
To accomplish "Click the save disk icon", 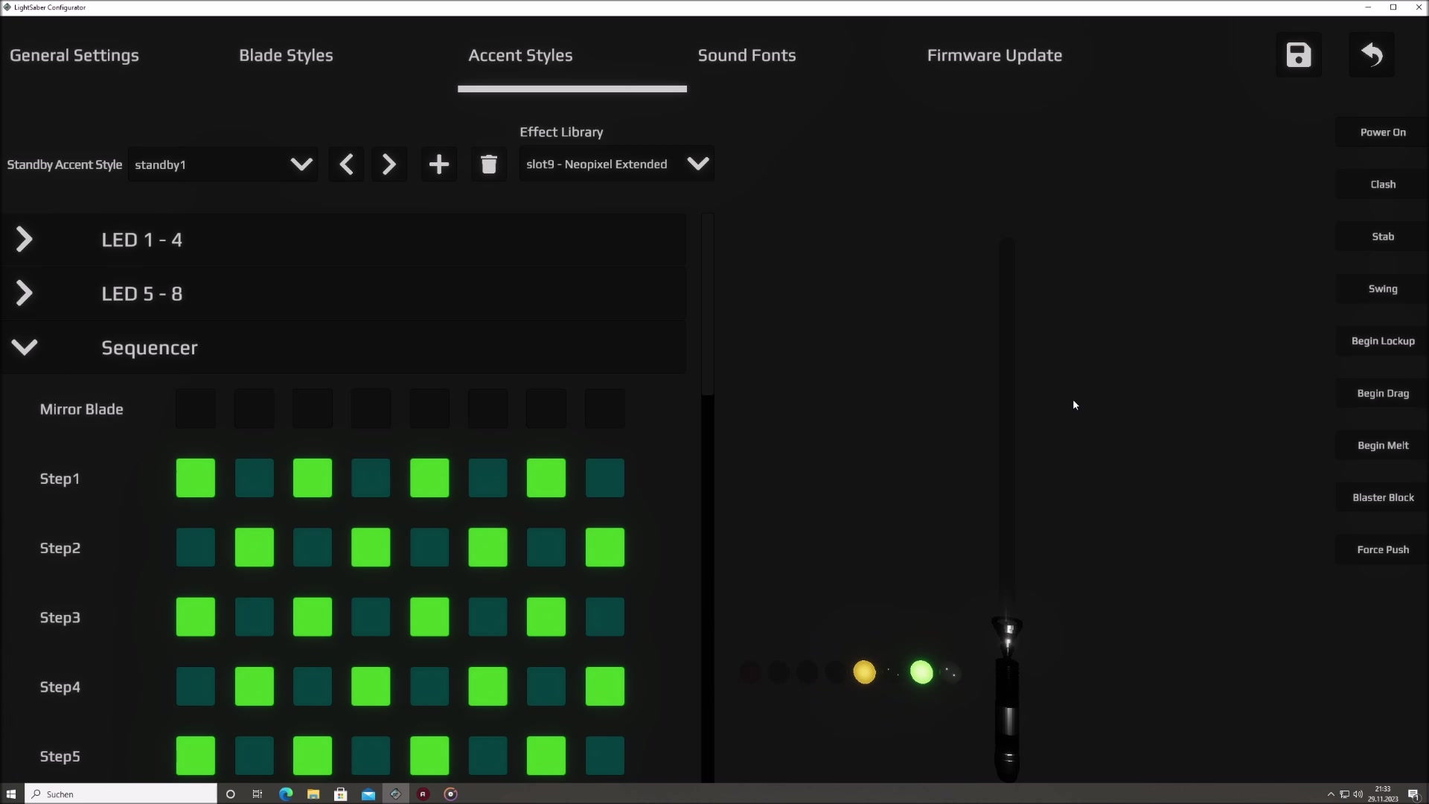I will [x=1298, y=55].
